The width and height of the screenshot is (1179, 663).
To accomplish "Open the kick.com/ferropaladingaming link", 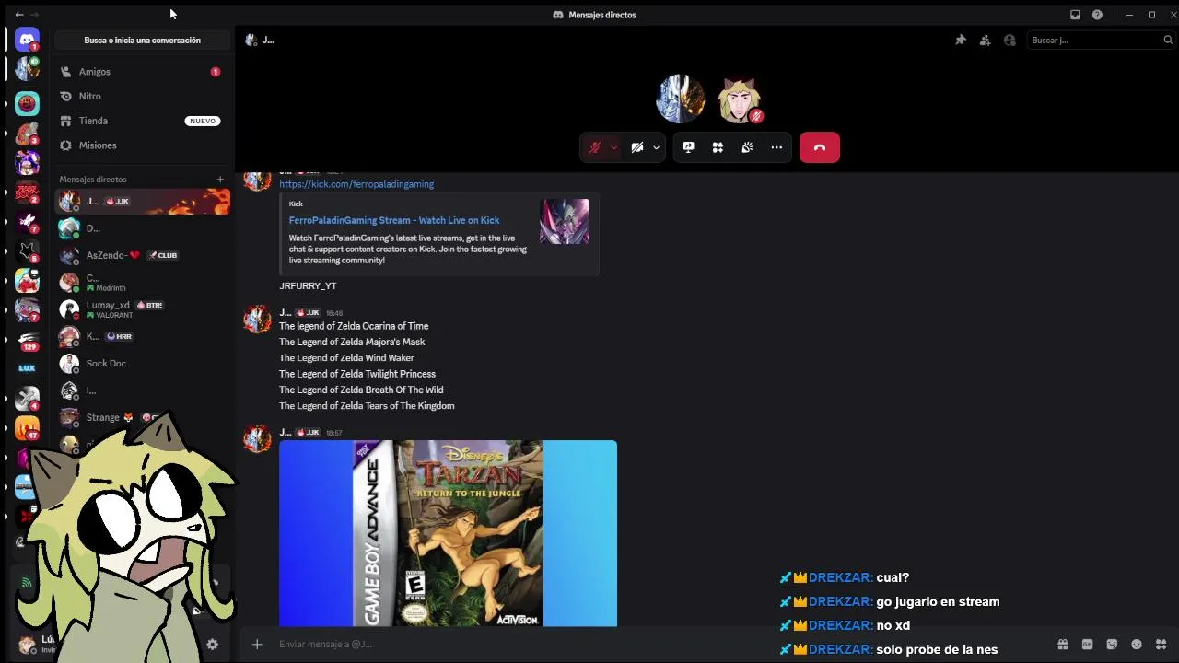I will coord(356,184).
